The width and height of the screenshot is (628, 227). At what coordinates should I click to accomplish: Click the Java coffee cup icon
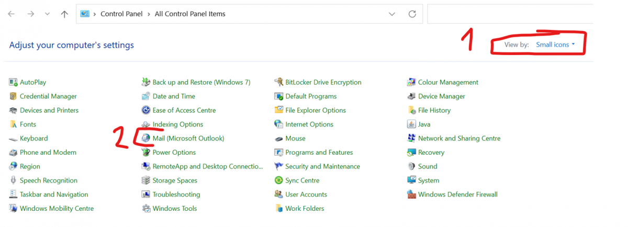tap(411, 124)
